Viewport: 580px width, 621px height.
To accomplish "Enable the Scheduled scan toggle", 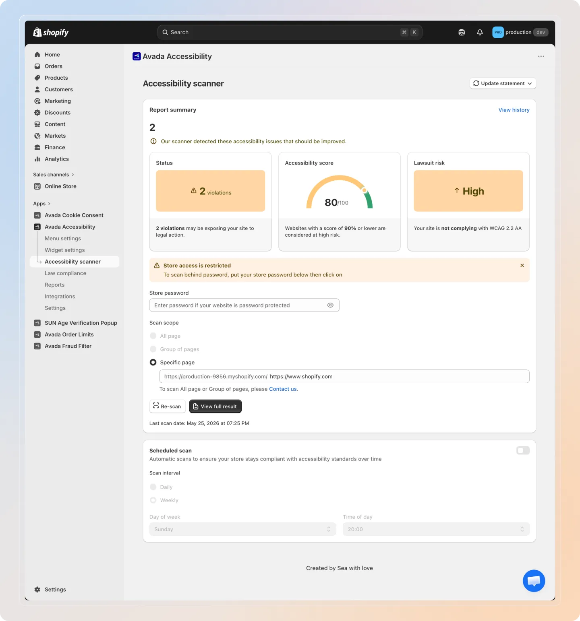I will [523, 450].
